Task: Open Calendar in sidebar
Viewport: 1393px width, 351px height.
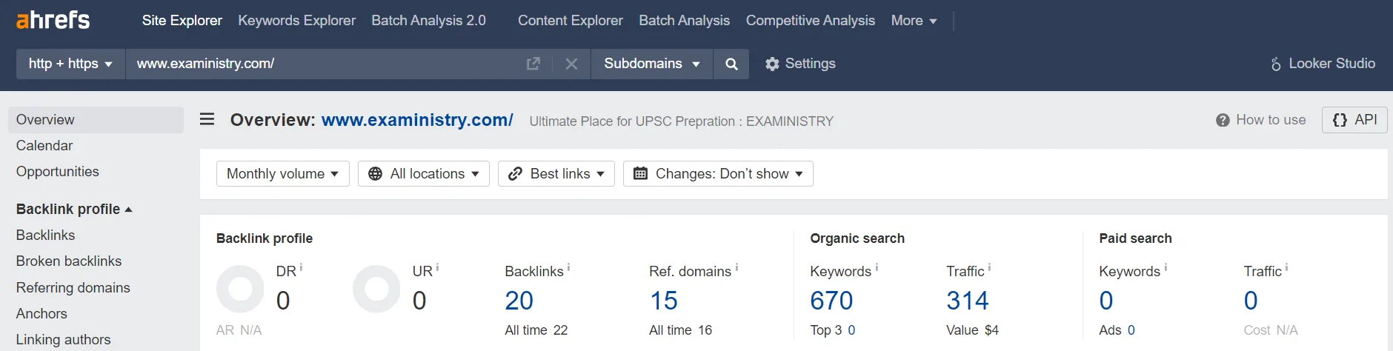Action: coord(44,146)
